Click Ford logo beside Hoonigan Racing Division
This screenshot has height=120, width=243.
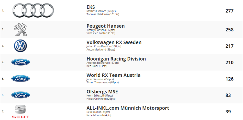click(20, 62)
